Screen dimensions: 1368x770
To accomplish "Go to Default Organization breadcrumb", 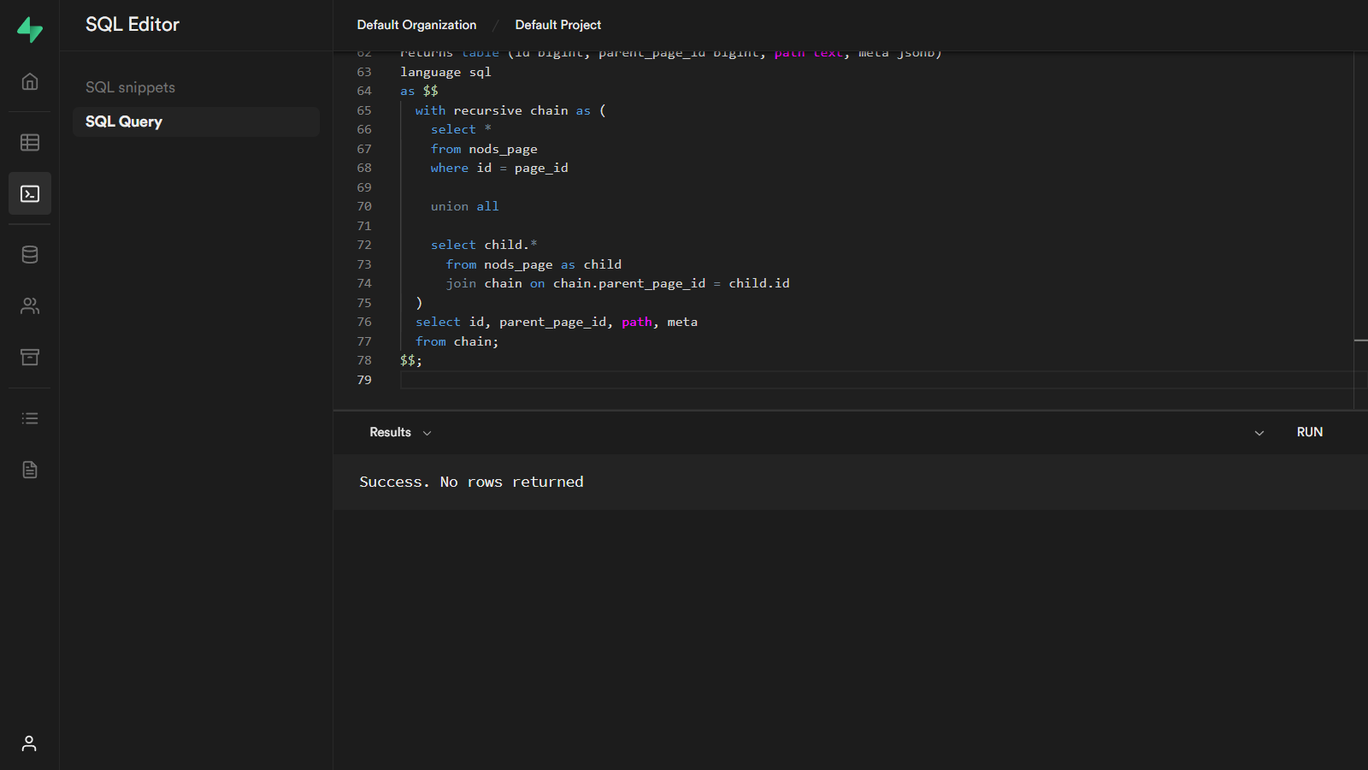I will (416, 25).
